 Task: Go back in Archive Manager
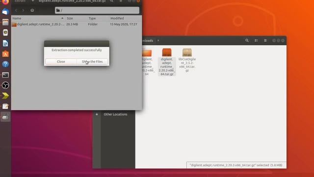(x=16, y=10)
